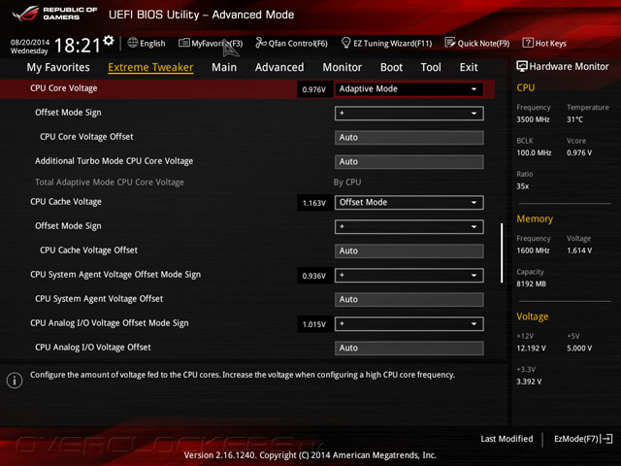Start EZ Tuning Wizard(F11)
Screen dimensions: 621x466
pos(392,43)
